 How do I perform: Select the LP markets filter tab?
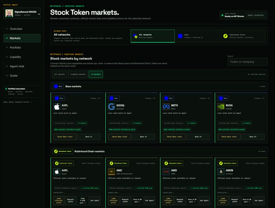point(96,74)
